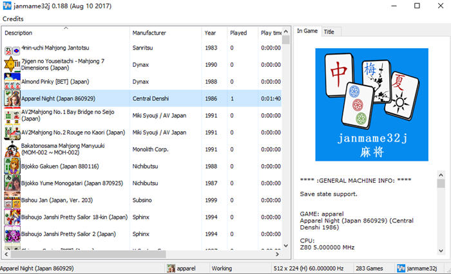Click Central Denshi manufacturer cell
This screenshot has width=451, height=274.
[150, 98]
